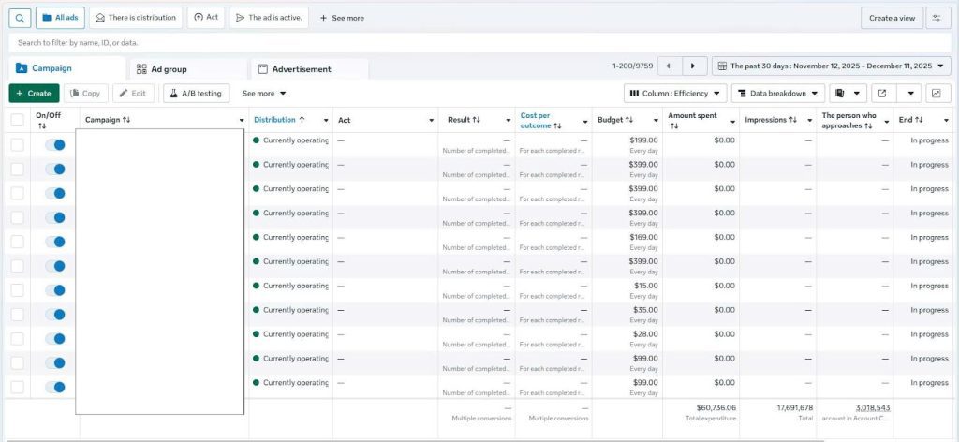Sort by On/Off using its sort arrows
959x442 pixels.
pyautogui.click(x=41, y=125)
